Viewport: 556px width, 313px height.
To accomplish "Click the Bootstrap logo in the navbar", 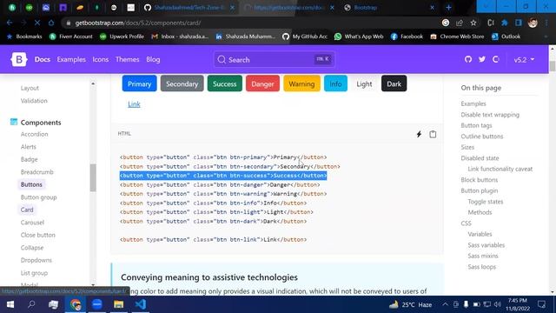I will tap(19, 59).
